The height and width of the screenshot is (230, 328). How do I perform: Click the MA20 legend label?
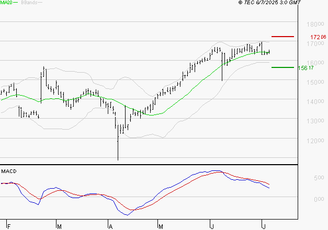[x=6, y=3]
